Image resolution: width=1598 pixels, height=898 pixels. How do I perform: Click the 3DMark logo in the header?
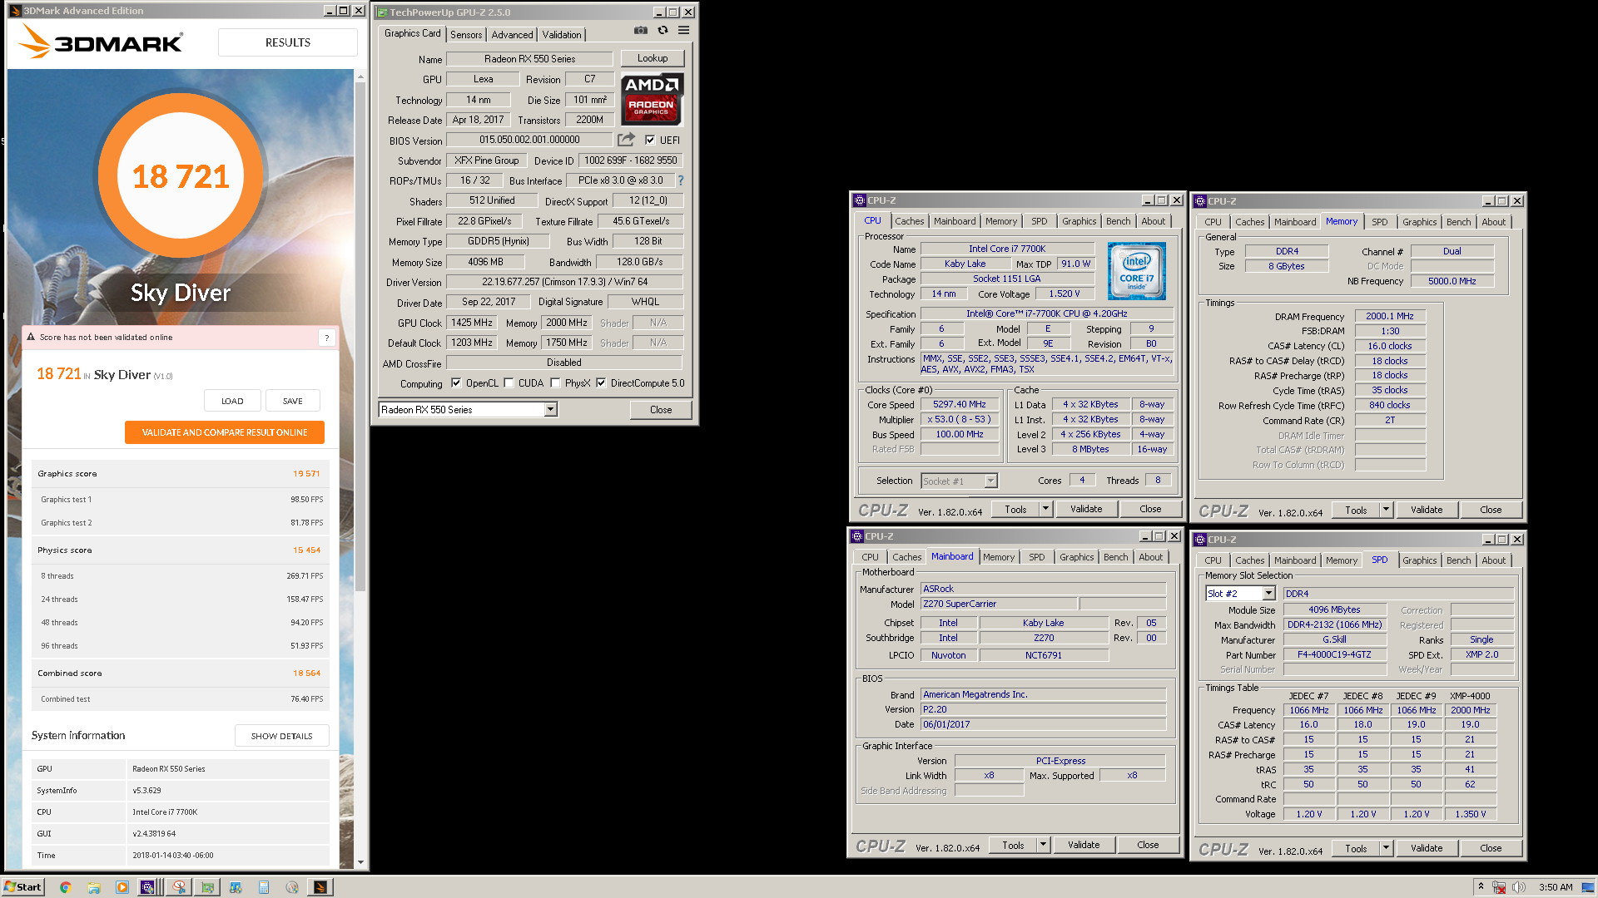pyautogui.click(x=101, y=42)
